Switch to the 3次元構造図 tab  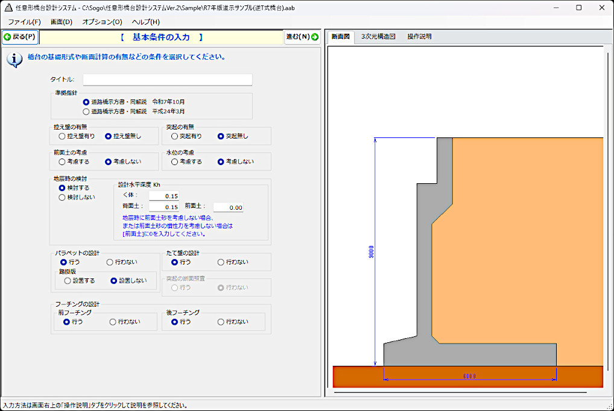(x=378, y=37)
